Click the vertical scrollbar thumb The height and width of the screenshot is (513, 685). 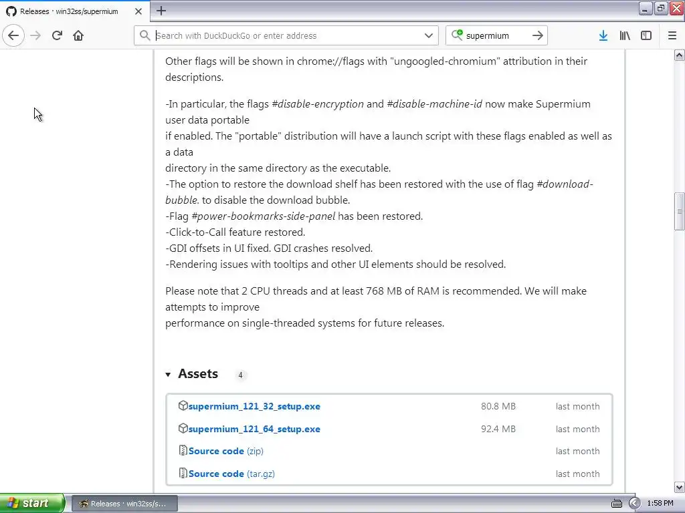coord(679,211)
